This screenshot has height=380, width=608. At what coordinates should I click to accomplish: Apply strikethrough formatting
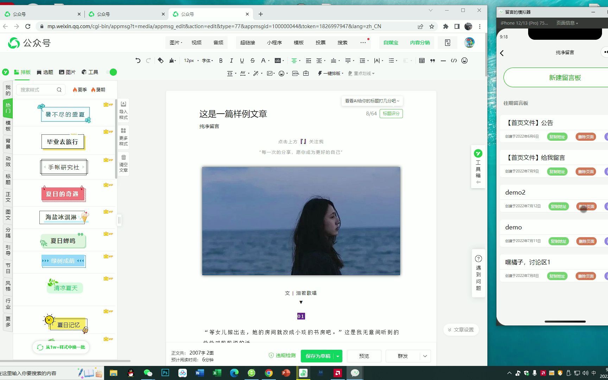[x=253, y=61]
